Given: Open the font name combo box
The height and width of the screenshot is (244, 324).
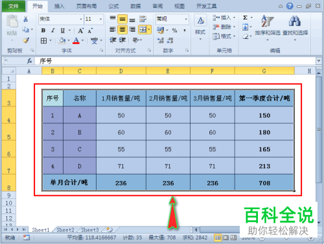Looking at the screenshot, I should tap(61, 19).
